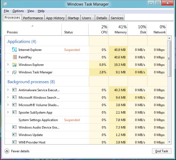Select the WMI Provider Host process name
176x160 pixels.
(x=32, y=142)
